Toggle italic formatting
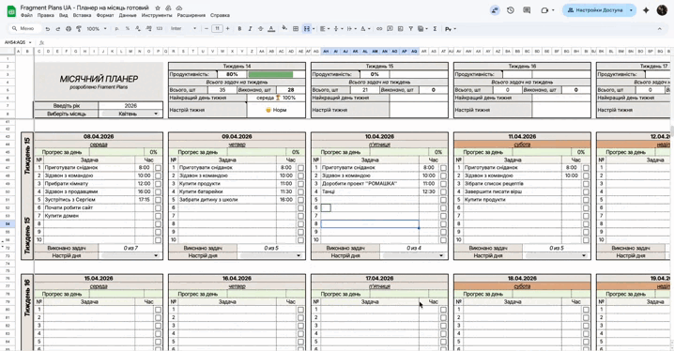674x351 pixels. (x=250, y=29)
